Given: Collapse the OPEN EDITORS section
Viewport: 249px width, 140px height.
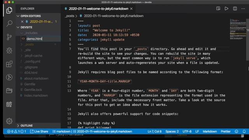Looking at the screenshot, I should (x=18, y=16).
